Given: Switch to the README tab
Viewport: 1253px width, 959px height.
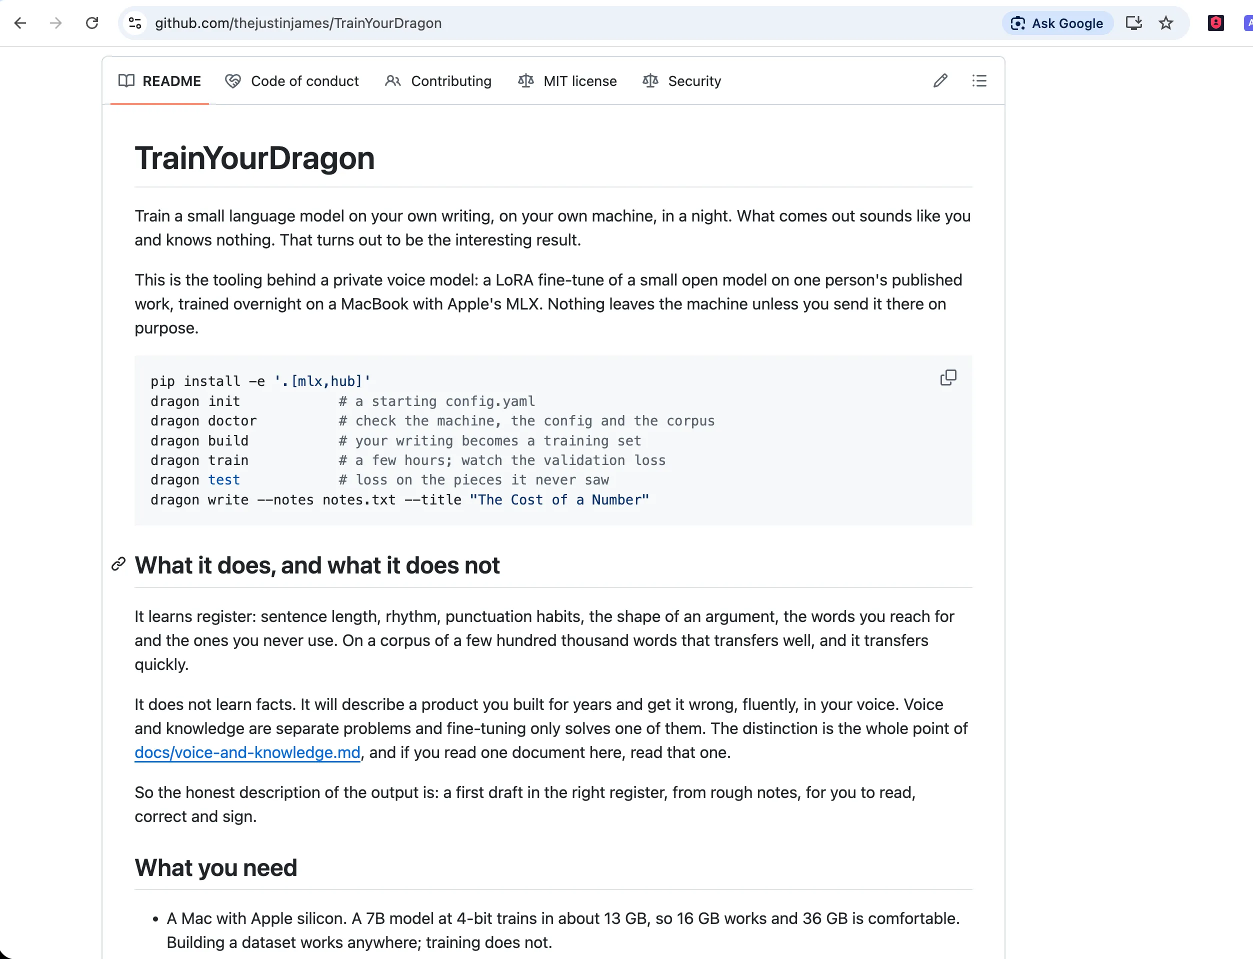Looking at the screenshot, I should 159,81.
